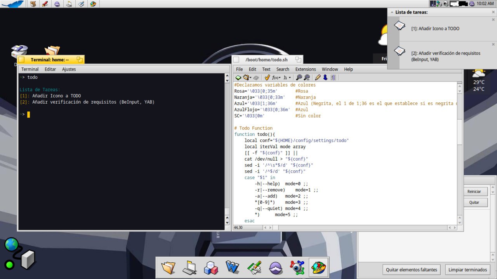Click the Quitar button
This screenshot has height=279, width=497.
click(x=474, y=203)
